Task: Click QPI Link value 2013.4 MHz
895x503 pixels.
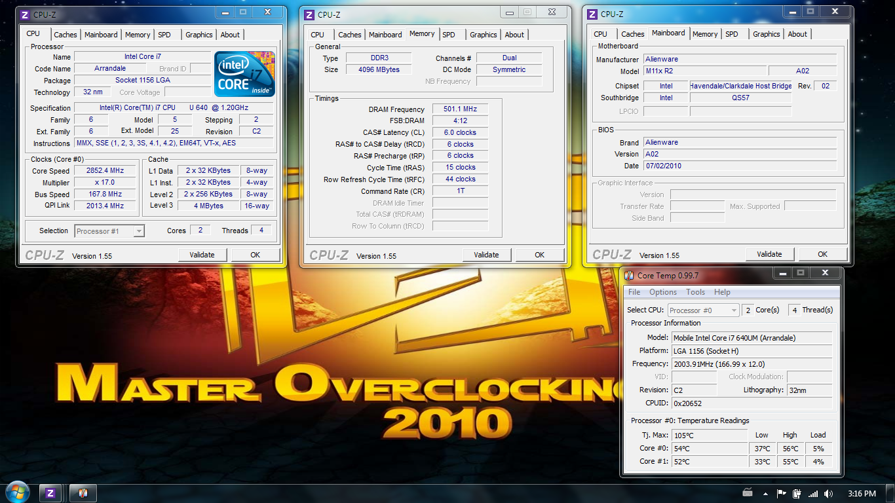Action: click(x=105, y=206)
